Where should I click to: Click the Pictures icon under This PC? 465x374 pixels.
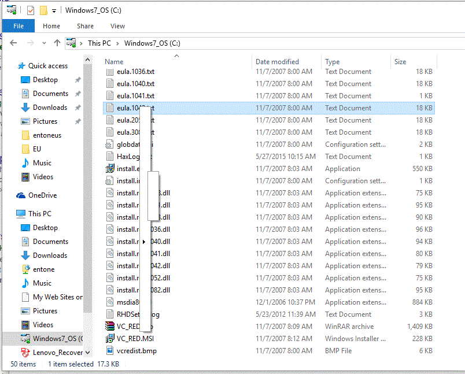25,311
